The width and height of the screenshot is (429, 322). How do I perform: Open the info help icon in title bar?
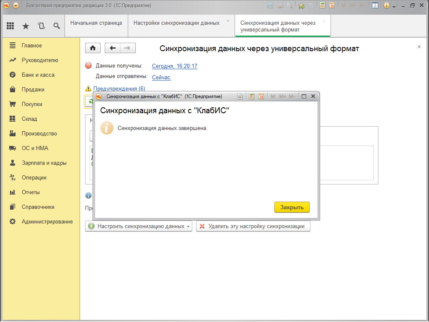click(386, 5)
